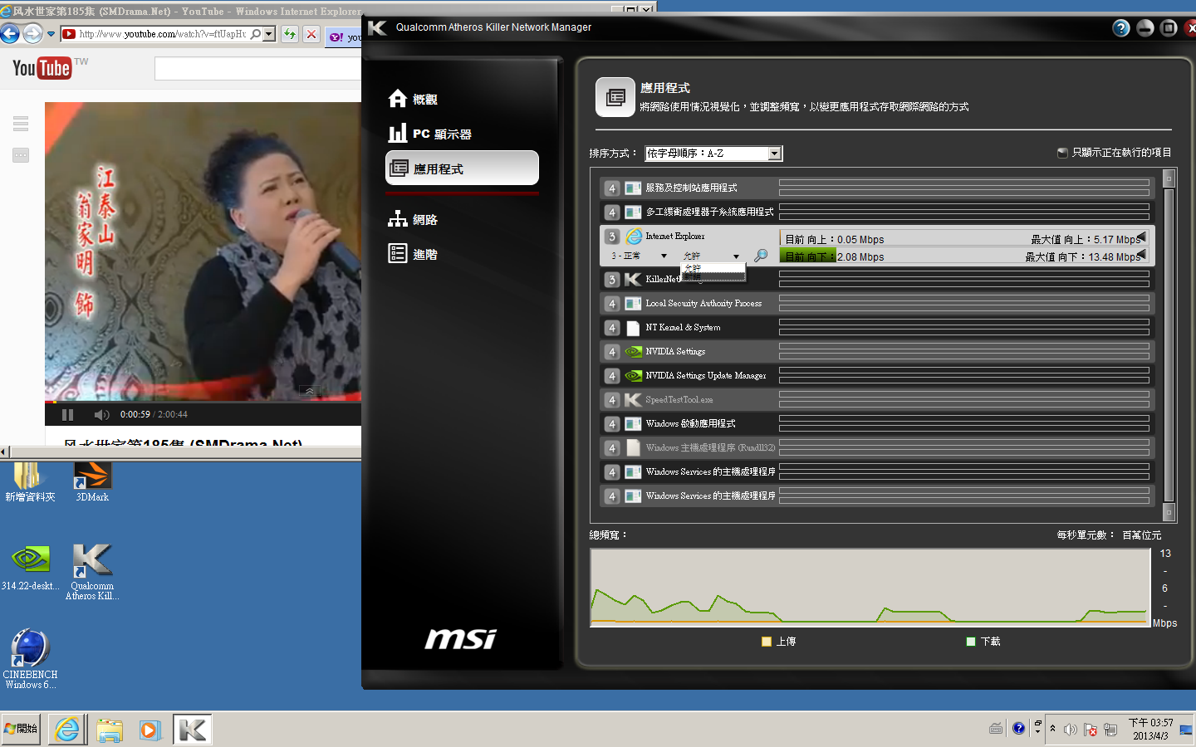Pause the YouTube video

click(68, 414)
